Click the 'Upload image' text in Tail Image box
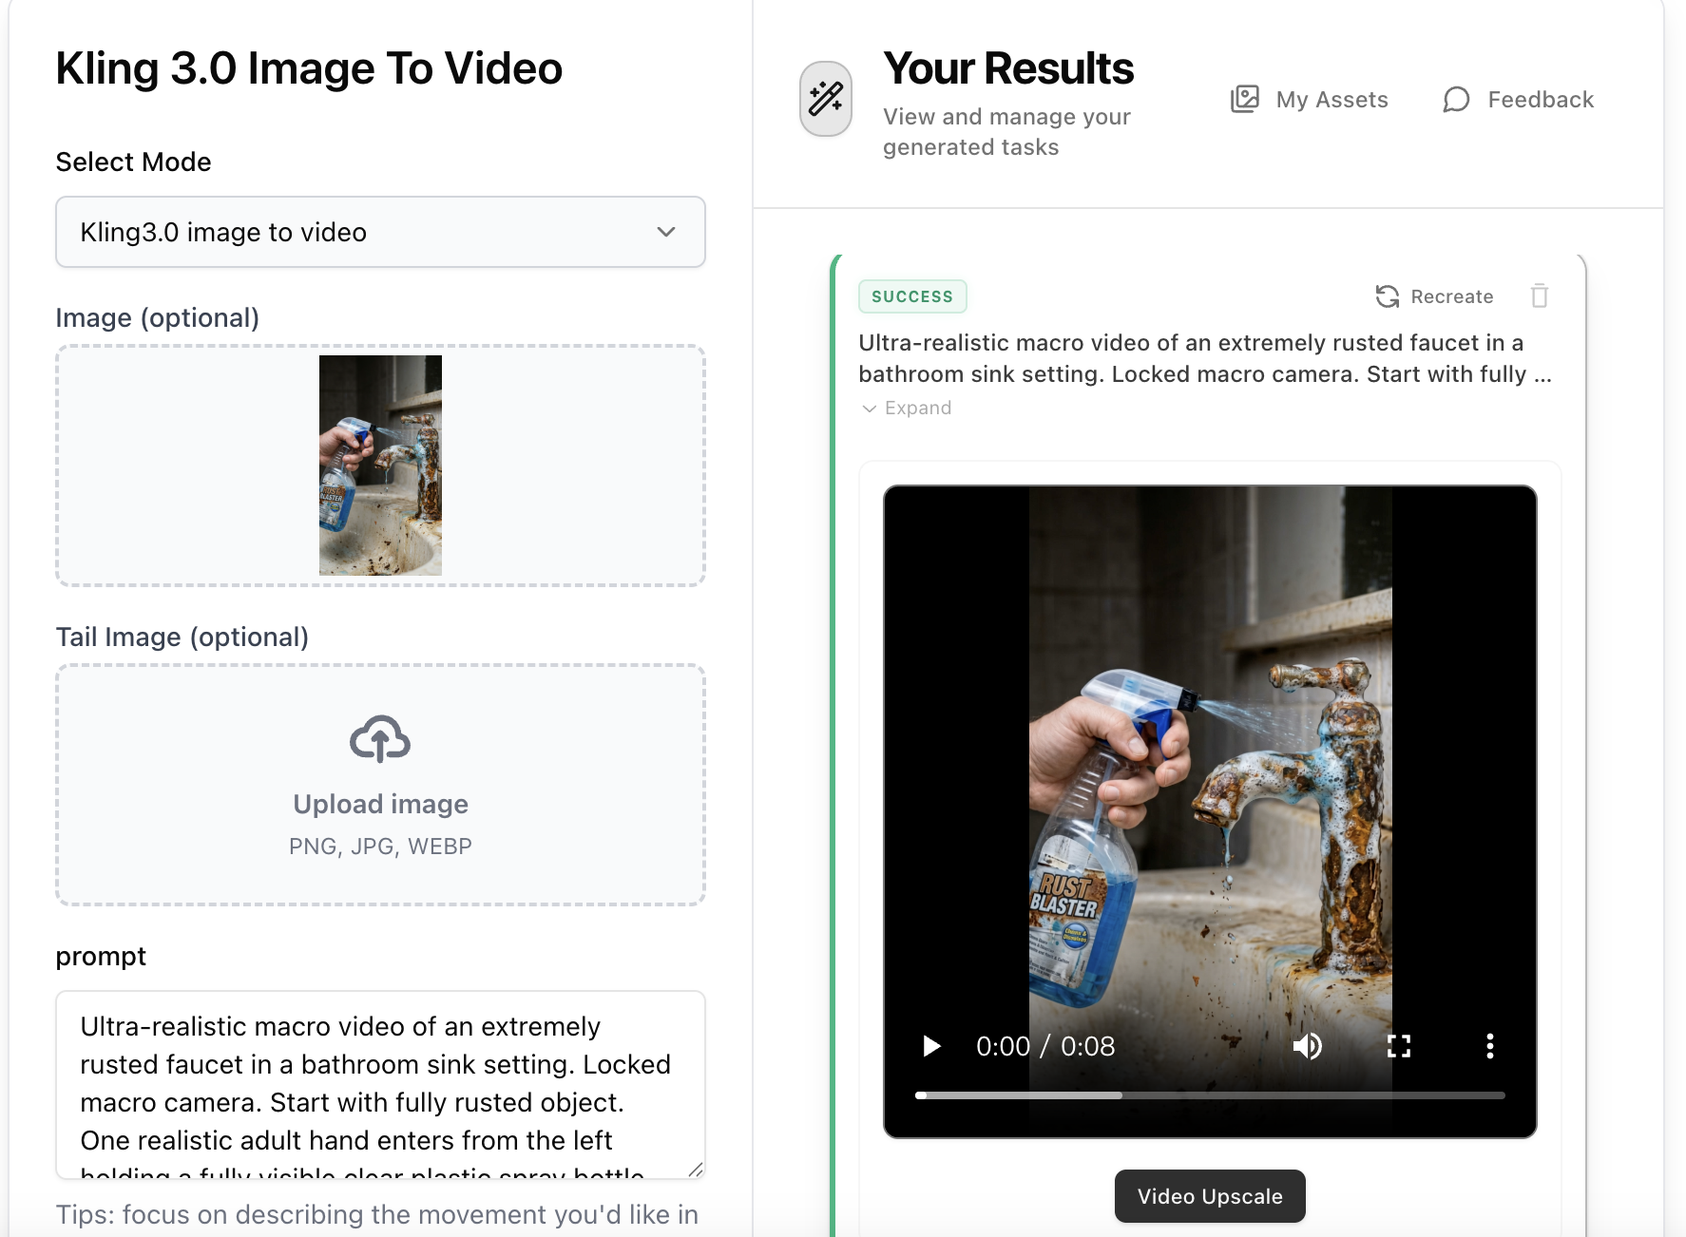1686x1237 pixels. [x=380, y=804]
